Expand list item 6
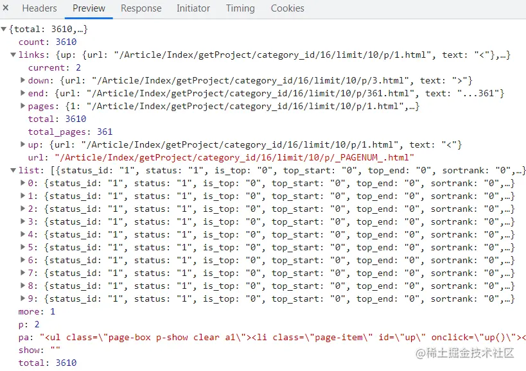This screenshot has width=526, height=371. [23, 260]
